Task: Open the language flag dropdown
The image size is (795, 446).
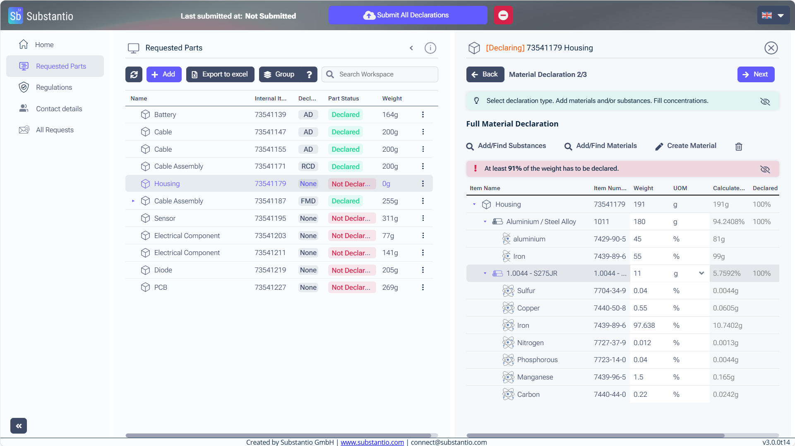Action: pyautogui.click(x=773, y=15)
